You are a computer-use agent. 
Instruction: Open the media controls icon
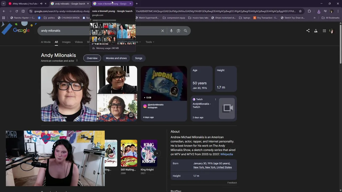(325, 11)
